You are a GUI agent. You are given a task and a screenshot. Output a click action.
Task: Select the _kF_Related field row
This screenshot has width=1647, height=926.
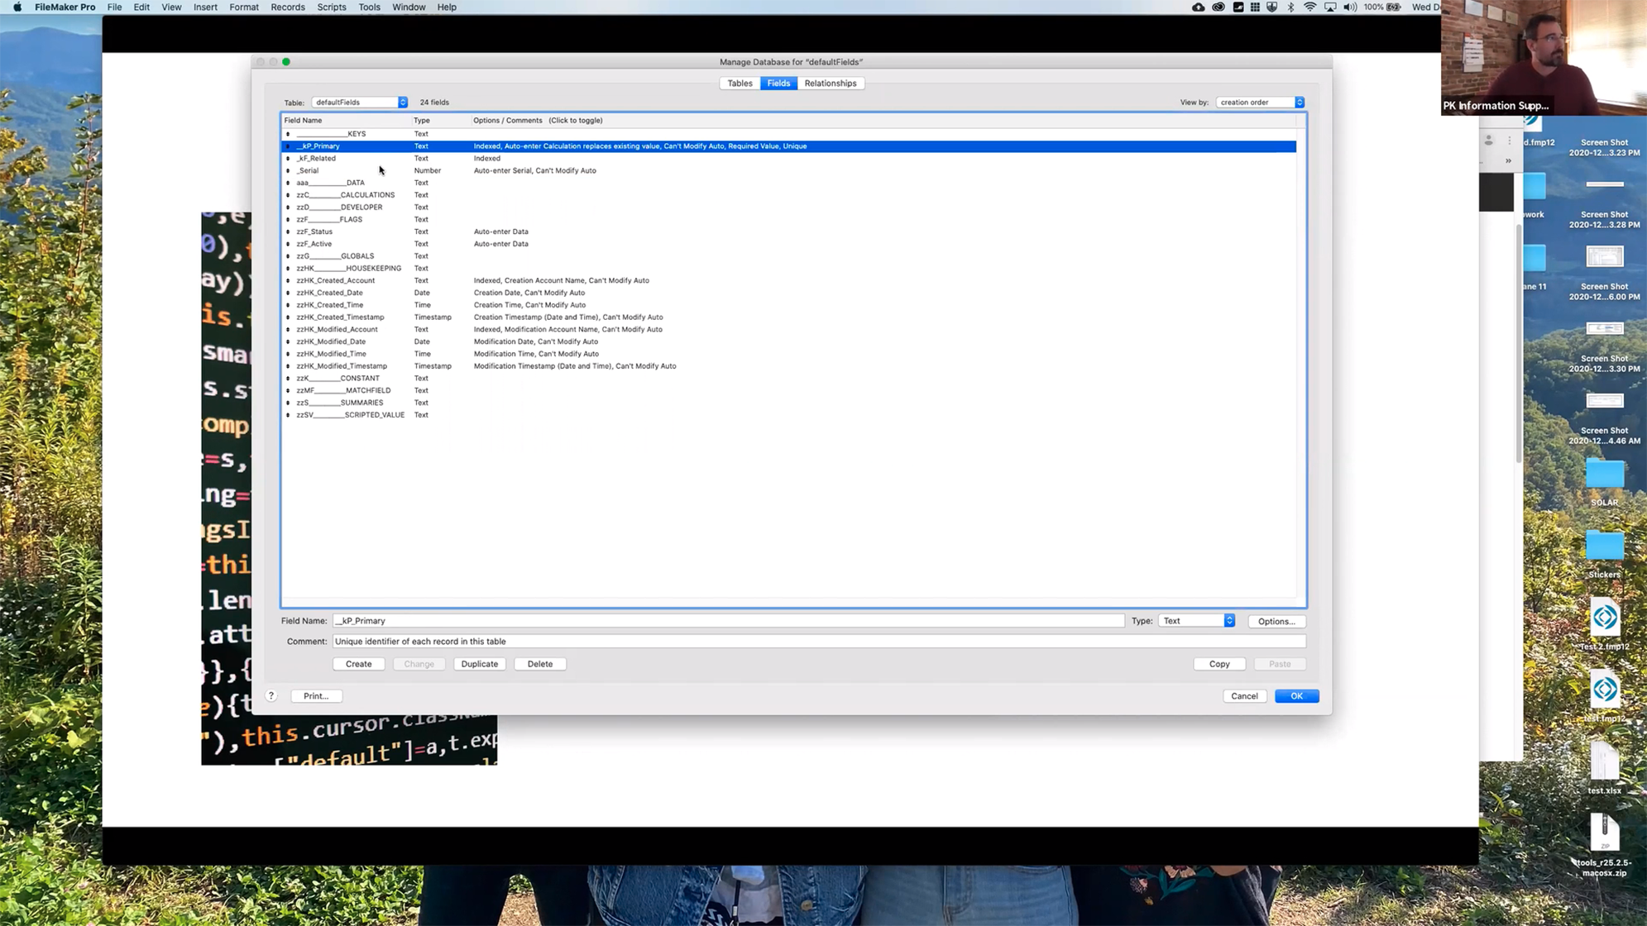[789, 158]
